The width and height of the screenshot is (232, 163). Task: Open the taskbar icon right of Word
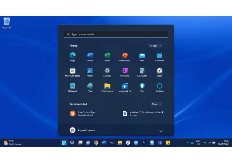112,143
